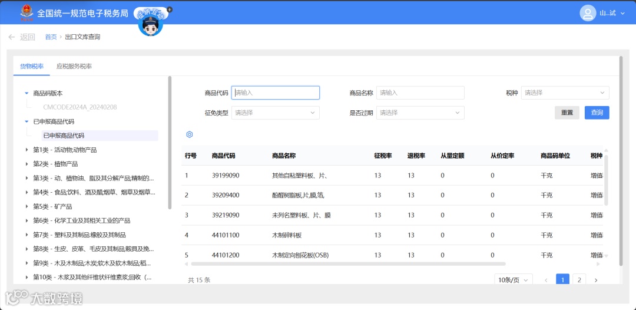
Task: Open the 是否过期 dropdown
Action: click(420, 113)
